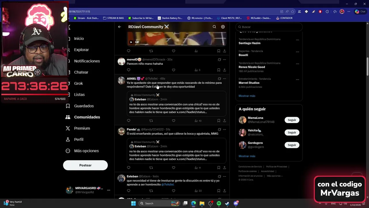Follow Valcita with Seguir button
Screen dimensions: 369x208
[292, 132]
